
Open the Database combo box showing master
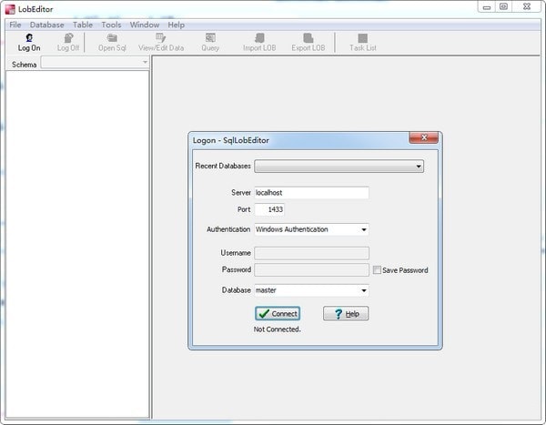click(311, 290)
